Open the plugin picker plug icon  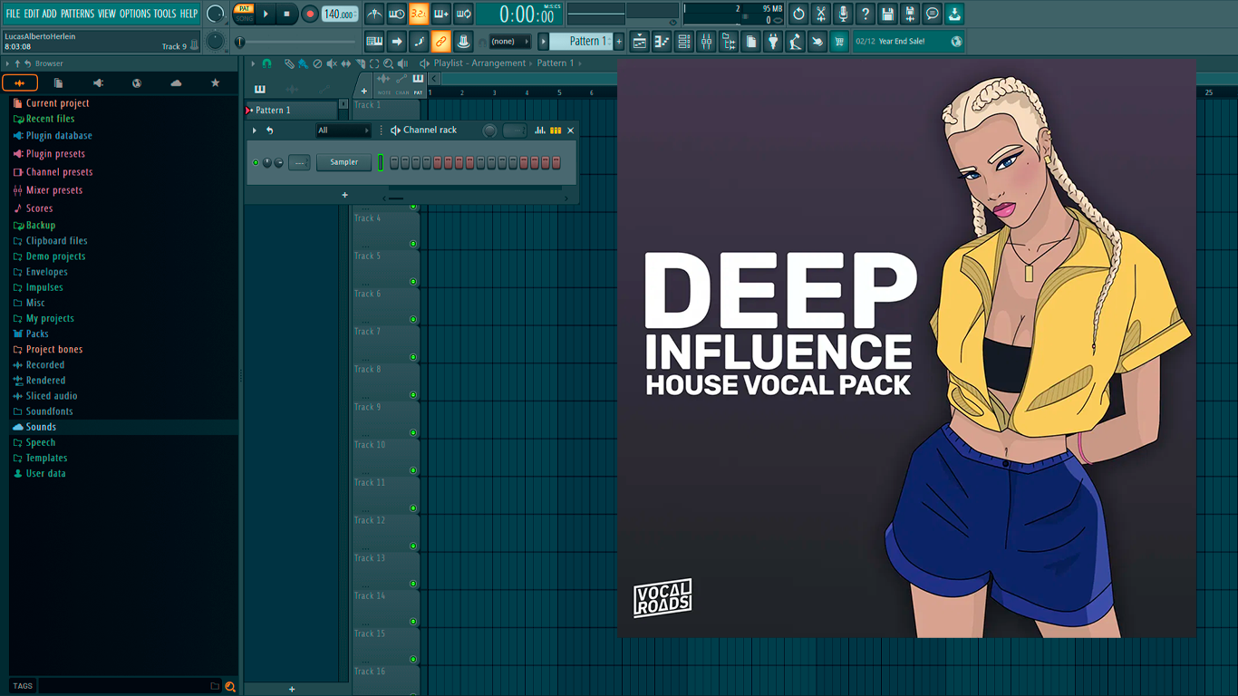click(773, 41)
